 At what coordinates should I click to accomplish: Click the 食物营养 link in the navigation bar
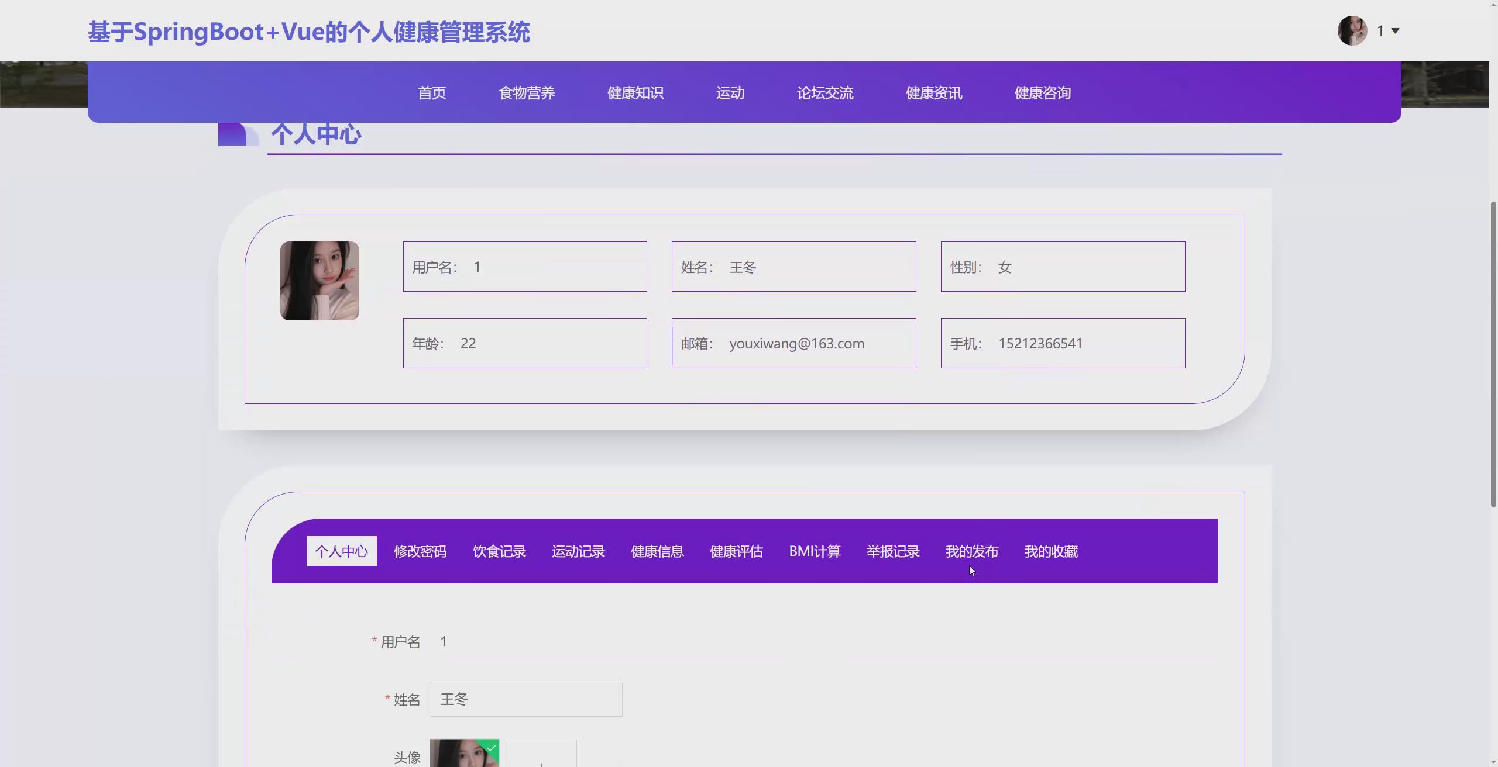coord(527,92)
